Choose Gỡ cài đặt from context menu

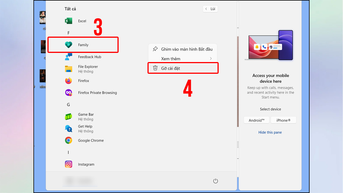(183, 68)
